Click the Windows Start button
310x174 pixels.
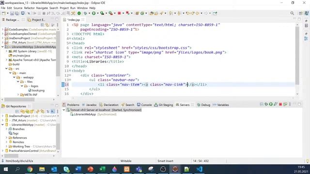[6, 169]
